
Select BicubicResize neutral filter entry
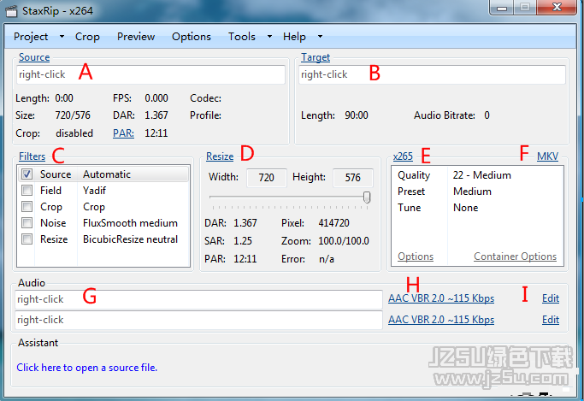click(x=130, y=239)
